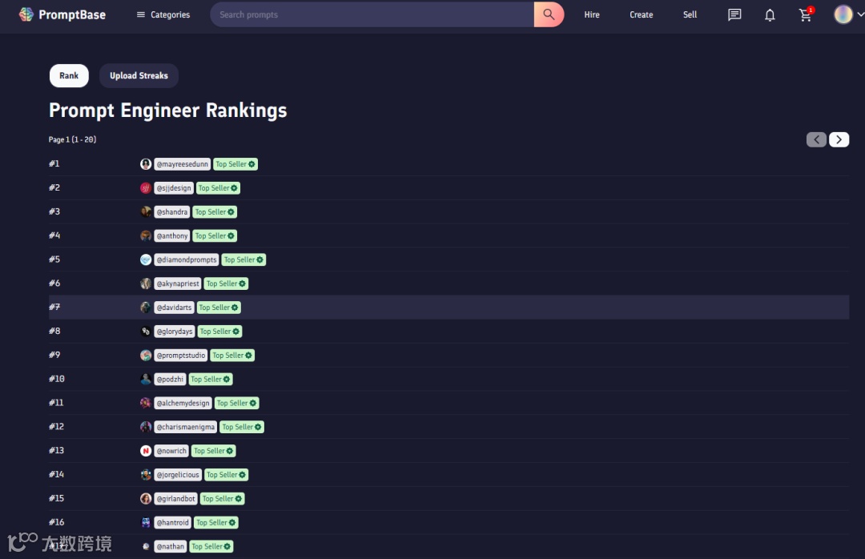
Task: Click the @charismaenigma avatar icon
Action: [146, 427]
